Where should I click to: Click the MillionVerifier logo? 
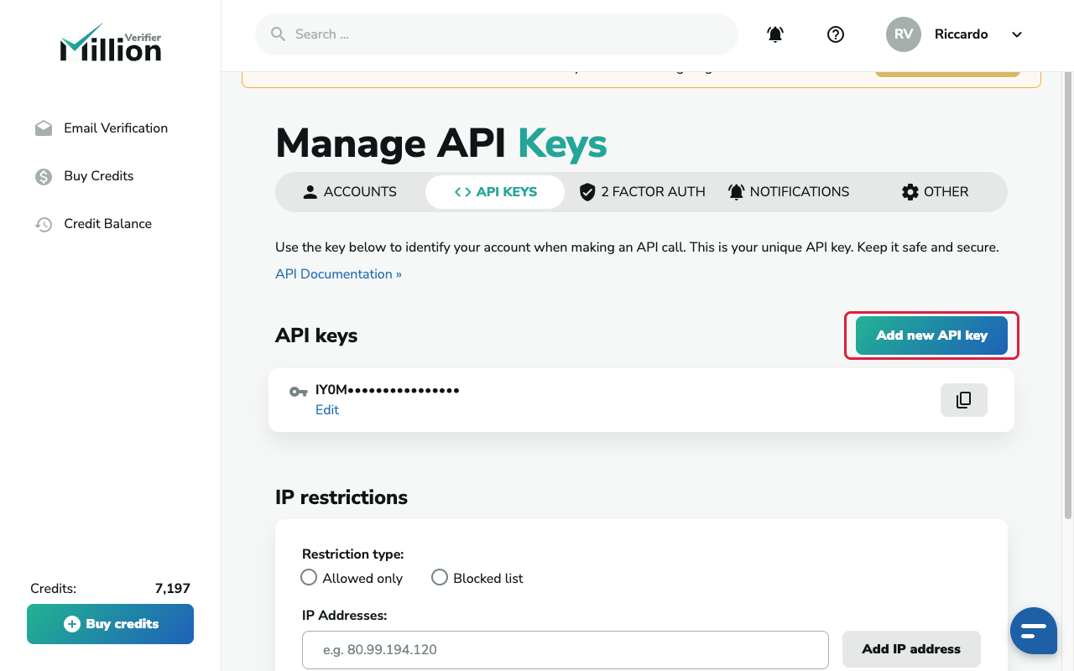click(110, 43)
